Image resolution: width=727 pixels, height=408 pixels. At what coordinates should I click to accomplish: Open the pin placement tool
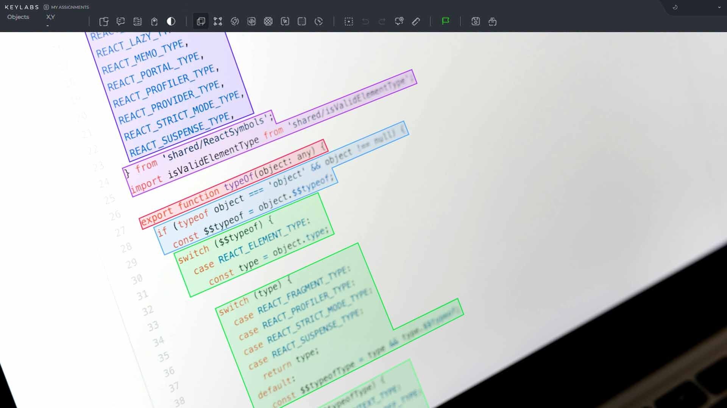[x=154, y=22]
